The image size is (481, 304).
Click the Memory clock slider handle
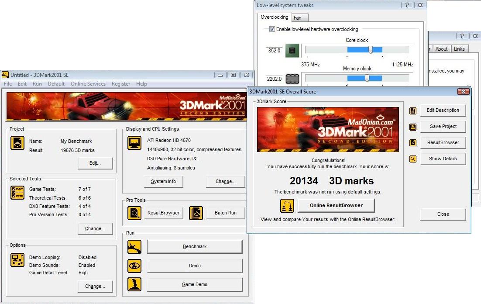point(367,78)
